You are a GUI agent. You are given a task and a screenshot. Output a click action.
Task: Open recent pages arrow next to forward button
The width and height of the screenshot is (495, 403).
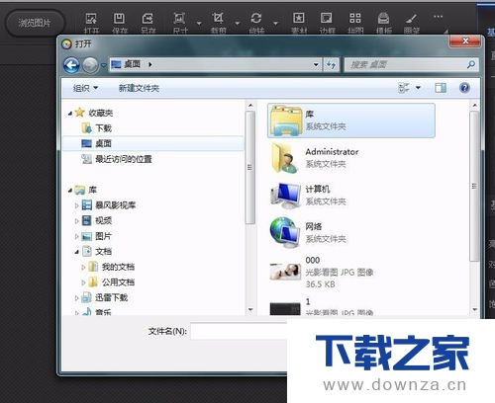click(x=103, y=65)
